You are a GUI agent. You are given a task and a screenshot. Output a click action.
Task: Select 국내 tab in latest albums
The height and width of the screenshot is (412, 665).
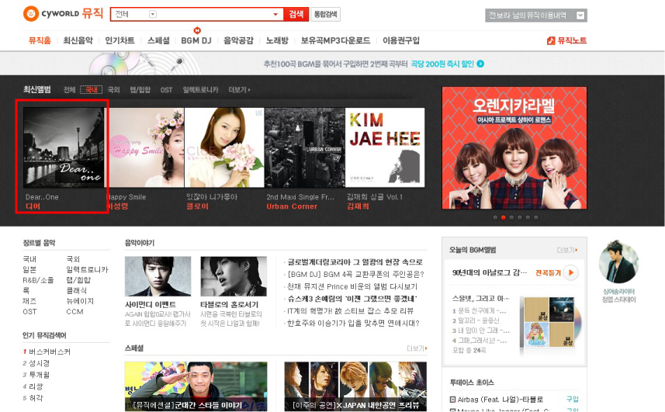point(92,90)
